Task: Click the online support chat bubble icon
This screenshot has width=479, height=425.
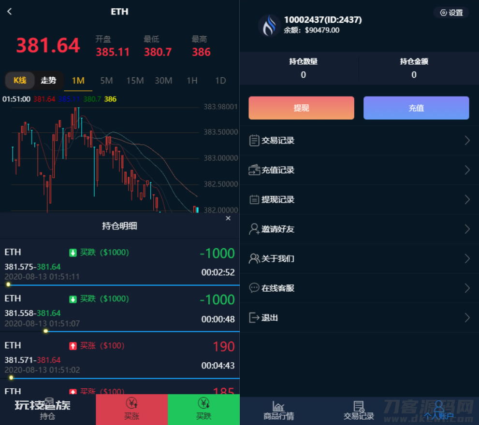Action: click(x=254, y=288)
